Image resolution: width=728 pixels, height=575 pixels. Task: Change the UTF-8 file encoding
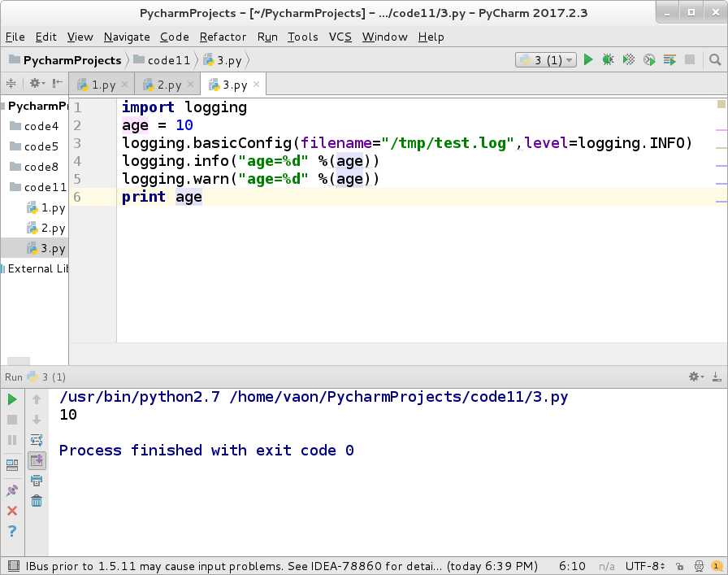645,566
